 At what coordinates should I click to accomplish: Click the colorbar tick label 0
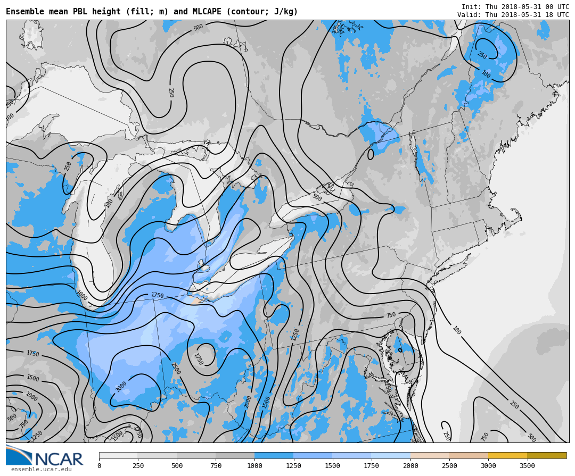[99, 466]
